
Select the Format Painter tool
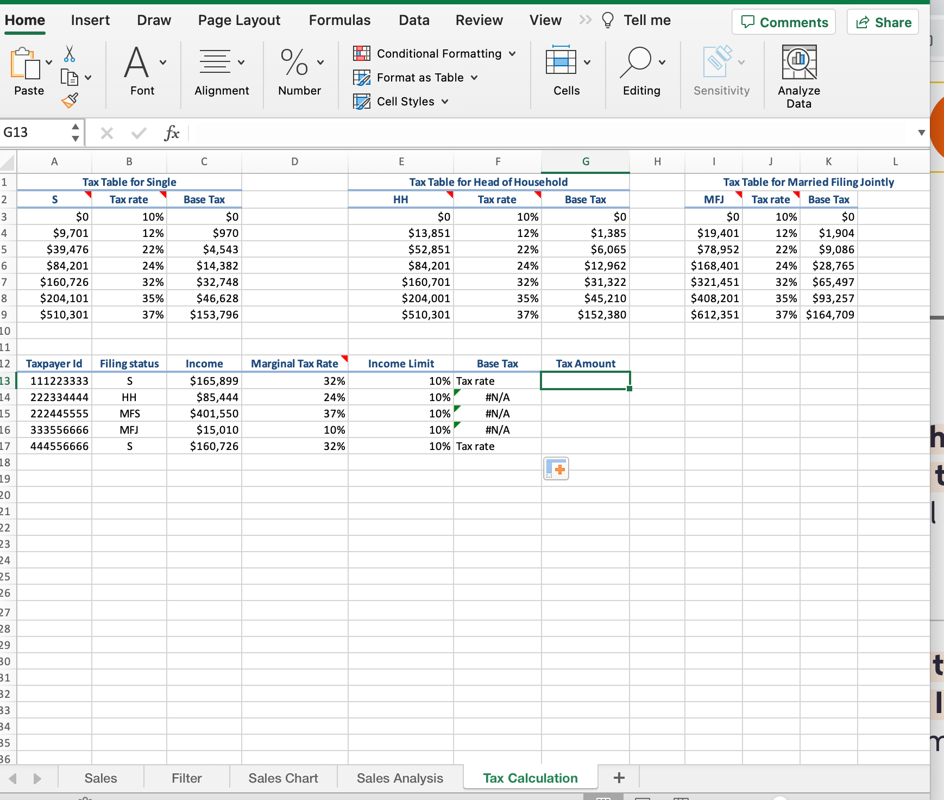71,100
